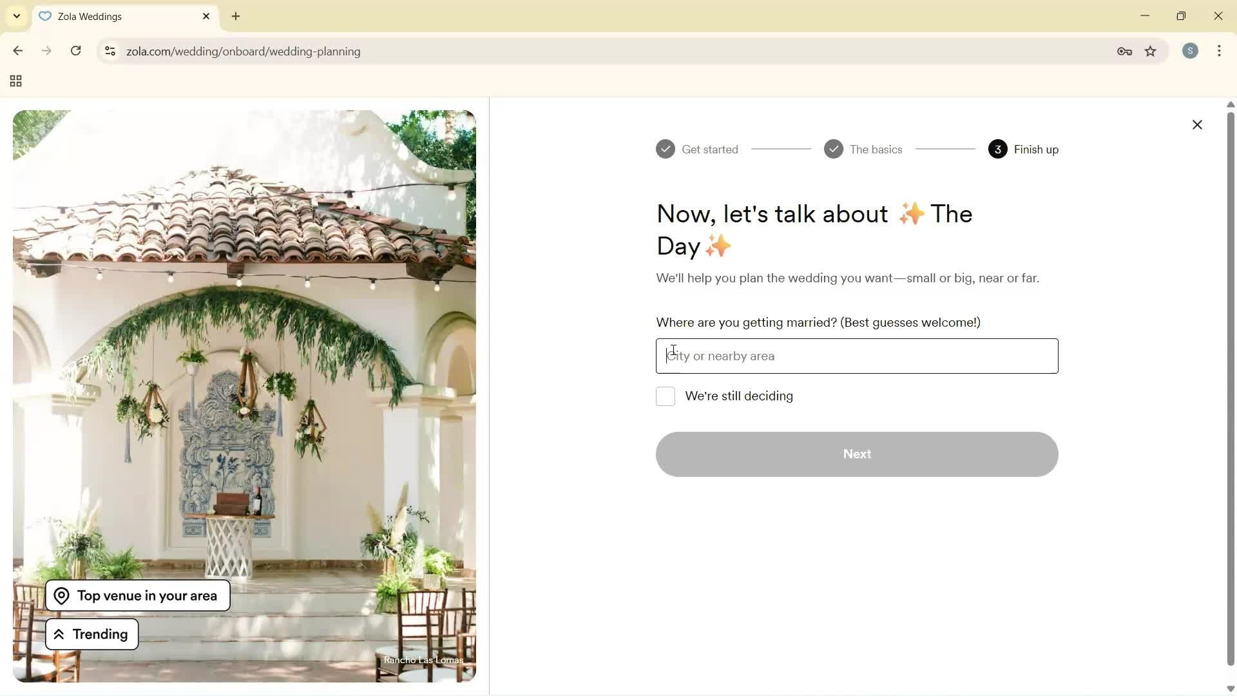View site information via the tune icon
The width and height of the screenshot is (1237, 696).
click(x=110, y=52)
